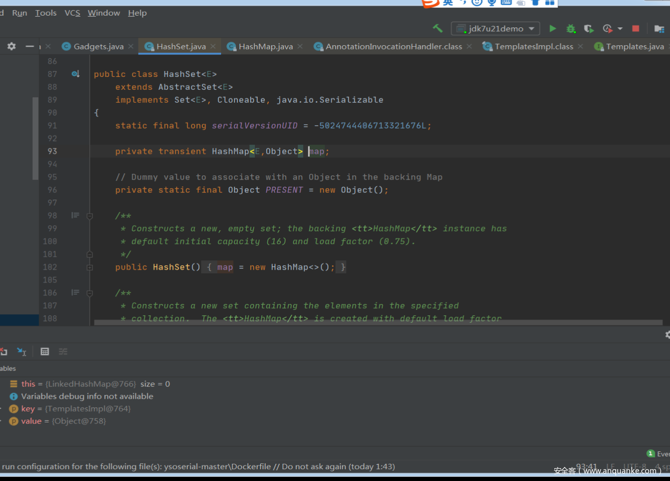Image resolution: width=670 pixels, height=481 pixels.
Task: Open the profiler run options dropdown arrow
Action: pos(620,29)
